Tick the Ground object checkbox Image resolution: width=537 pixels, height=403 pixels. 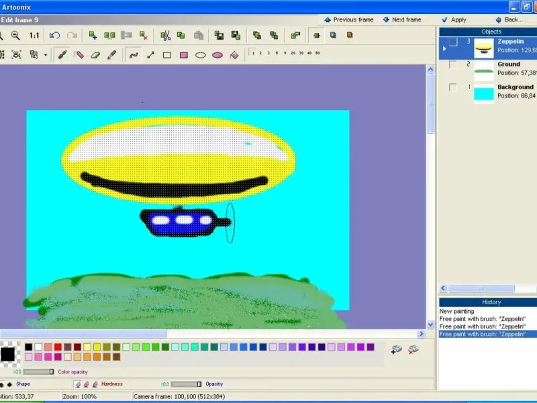(x=452, y=64)
